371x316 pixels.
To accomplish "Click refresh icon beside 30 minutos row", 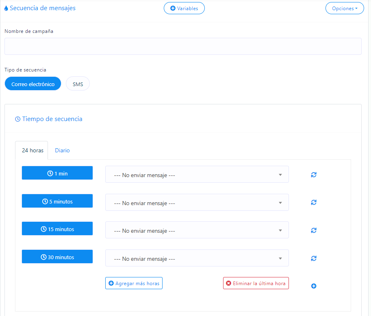I will tap(314, 258).
